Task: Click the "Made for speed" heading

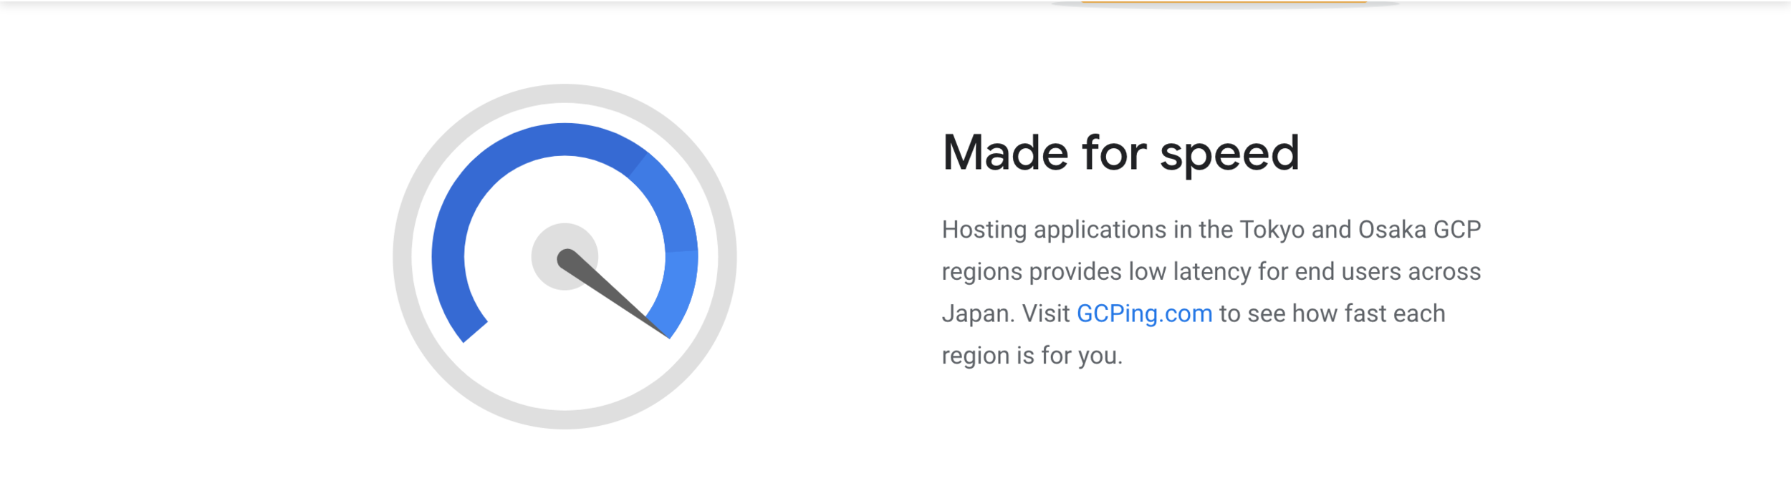Action: click(1120, 153)
